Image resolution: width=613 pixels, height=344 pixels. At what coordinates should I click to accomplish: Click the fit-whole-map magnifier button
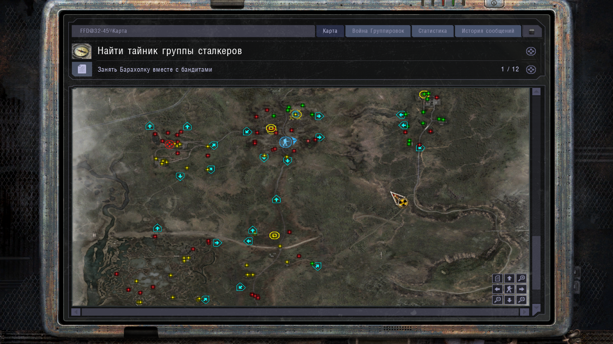point(521,300)
